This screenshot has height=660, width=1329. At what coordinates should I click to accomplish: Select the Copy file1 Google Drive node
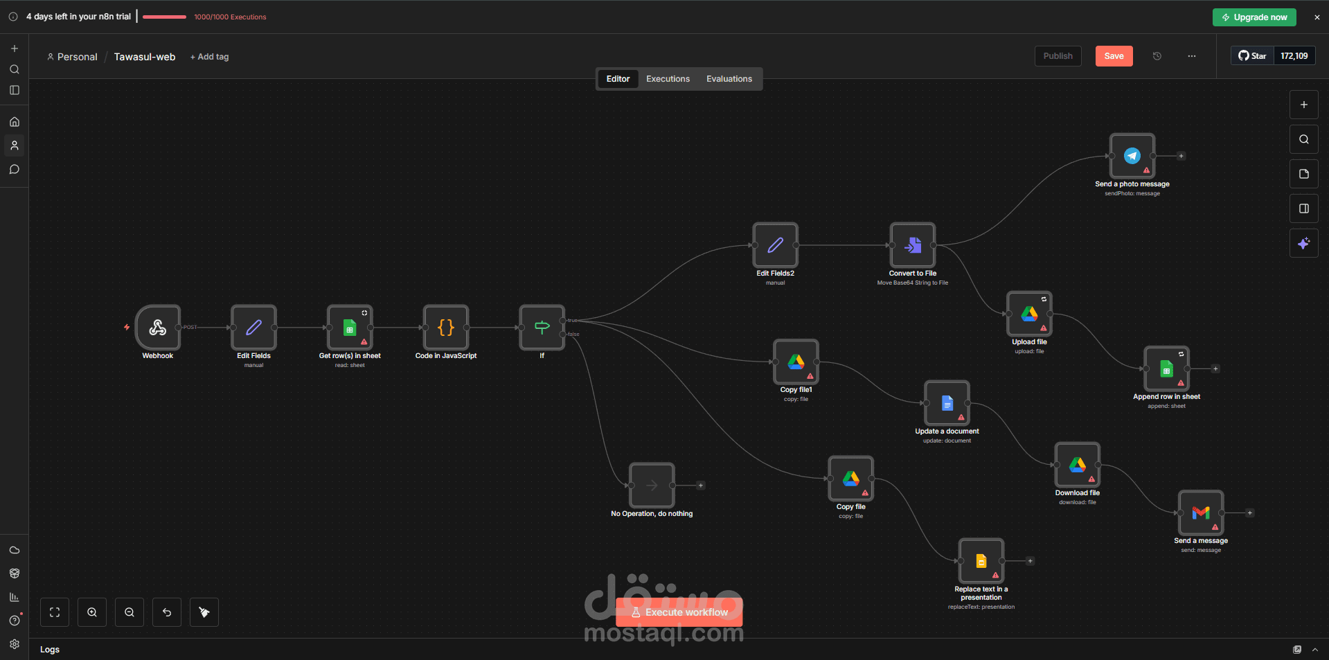(x=796, y=362)
